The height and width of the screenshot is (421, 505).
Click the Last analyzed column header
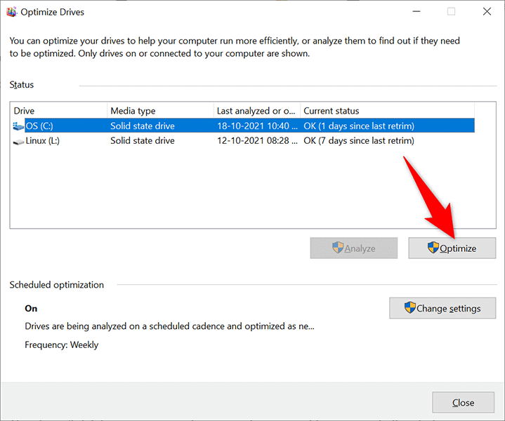click(x=256, y=111)
